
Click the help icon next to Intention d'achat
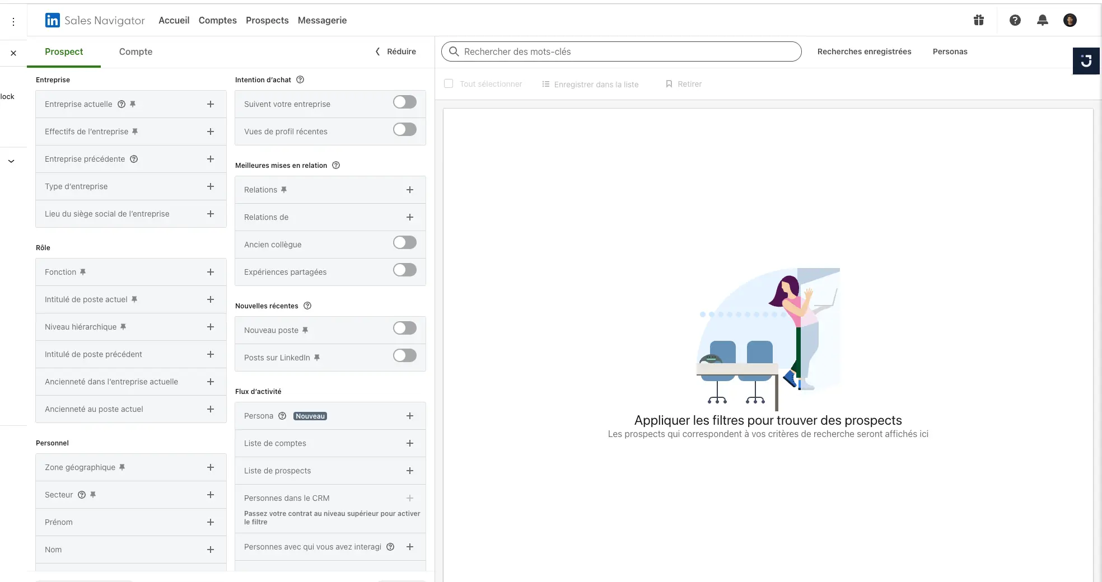click(300, 80)
